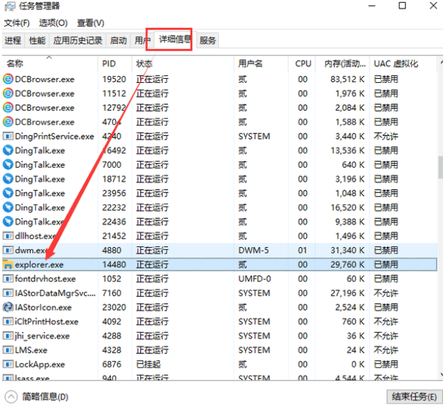The width and height of the screenshot is (445, 406).
Task: Sort by the 状态 column header
Action: (x=182, y=63)
